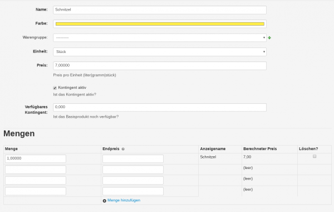334x212 pixels.
Task: Click the Endpreis help icon
Action: (x=123, y=149)
